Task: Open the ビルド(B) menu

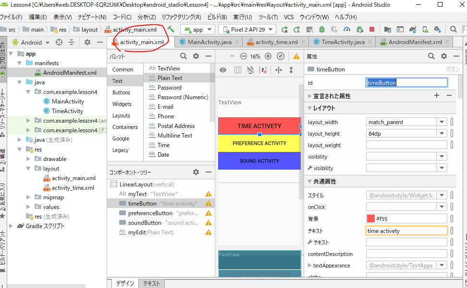Action: point(217,17)
